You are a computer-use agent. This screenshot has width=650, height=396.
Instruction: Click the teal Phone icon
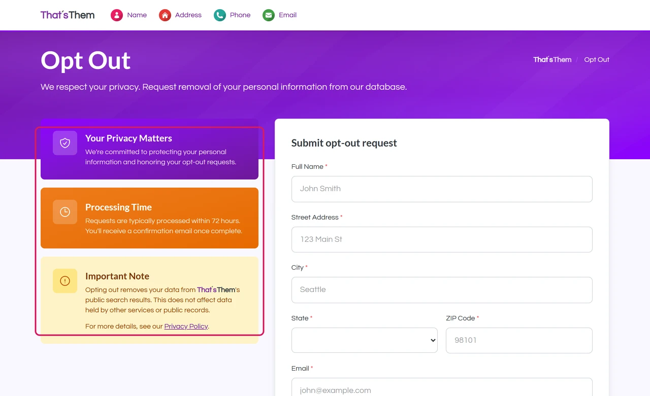[220, 15]
